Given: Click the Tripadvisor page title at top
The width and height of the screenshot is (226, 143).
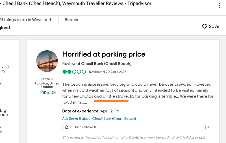Looking at the screenshot, I should (x=76, y=4).
